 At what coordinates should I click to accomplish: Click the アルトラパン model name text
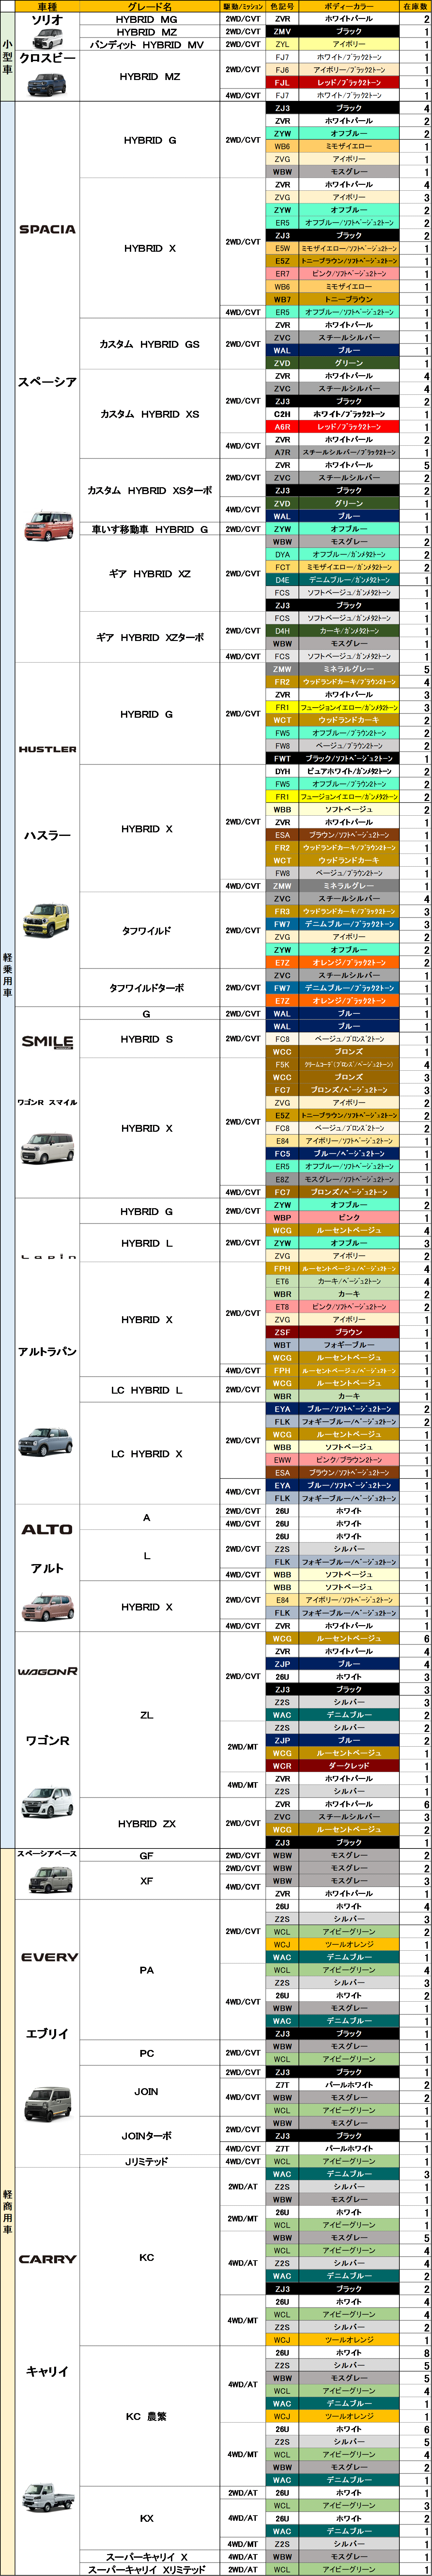pos(47,1352)
